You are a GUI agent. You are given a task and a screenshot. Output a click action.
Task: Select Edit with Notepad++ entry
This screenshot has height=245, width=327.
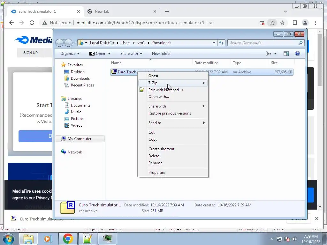click(166, 90)
